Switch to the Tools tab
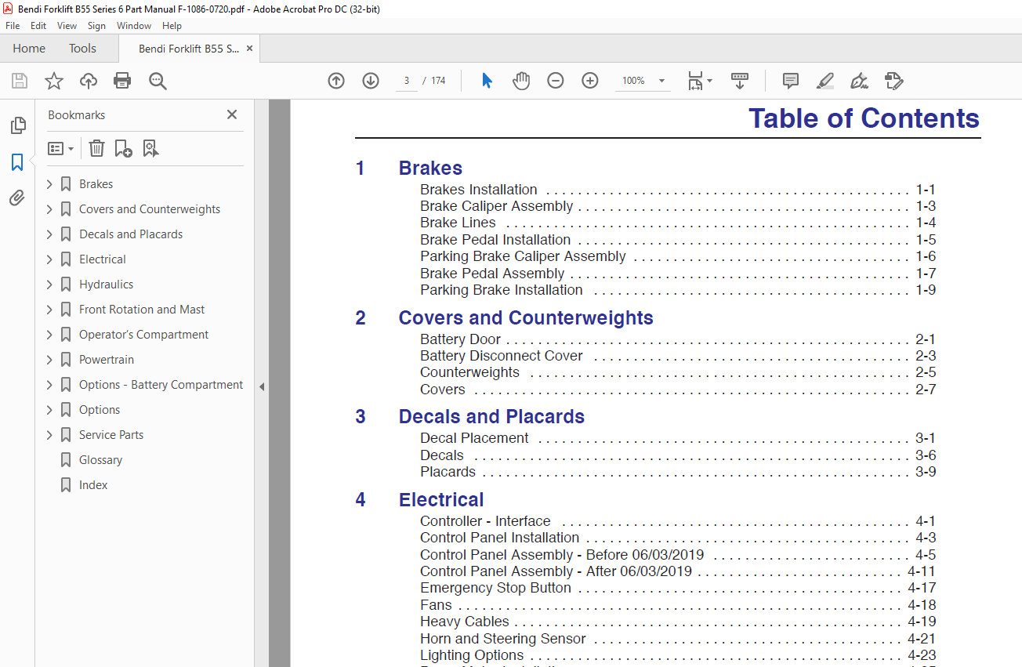The image size is (1022, 667). (x=82, y=49)
